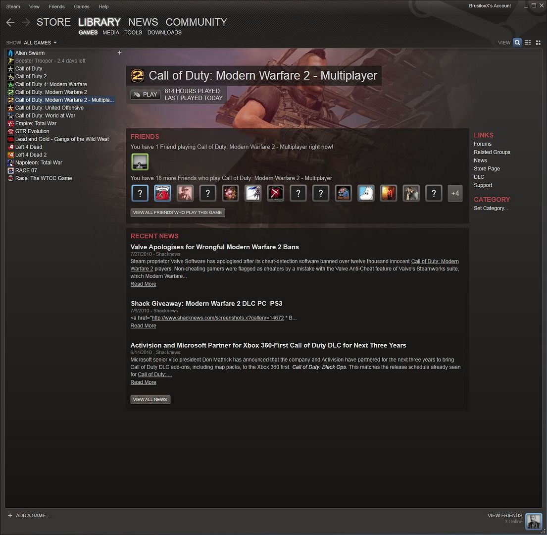The height and width of the screenshot is (535, 547).
Task: Select Left 4 Dead 2 in game list
Action: click(31, 155)
